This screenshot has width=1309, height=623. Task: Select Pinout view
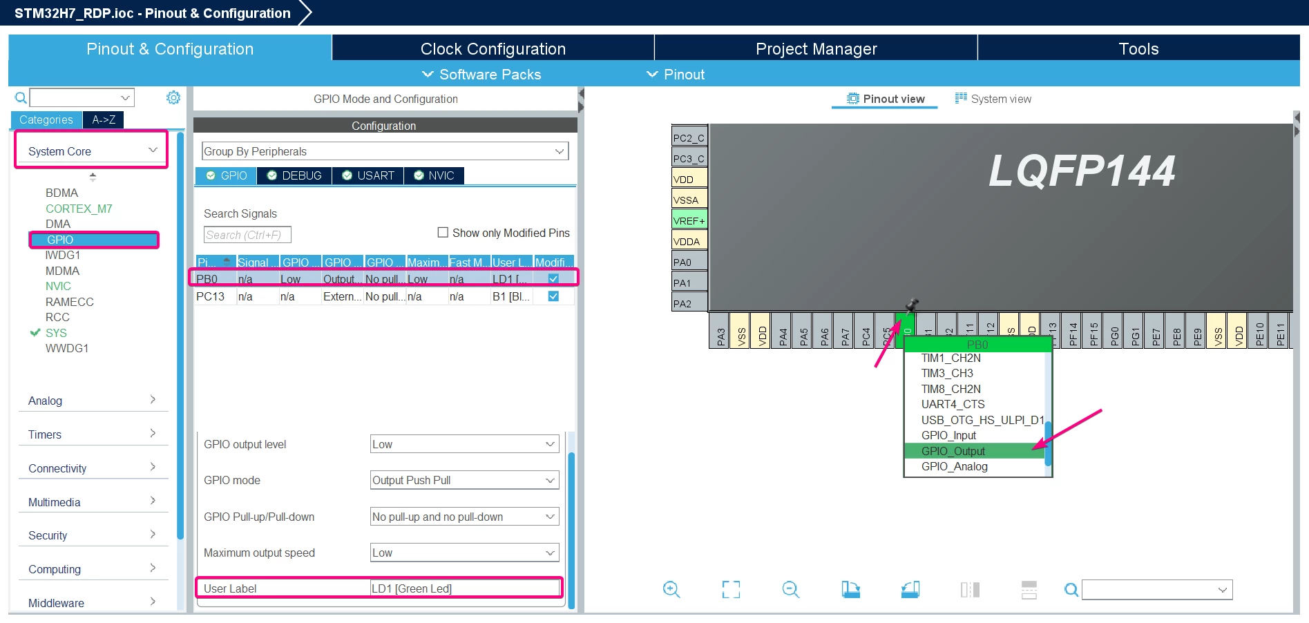coord(886,99)
